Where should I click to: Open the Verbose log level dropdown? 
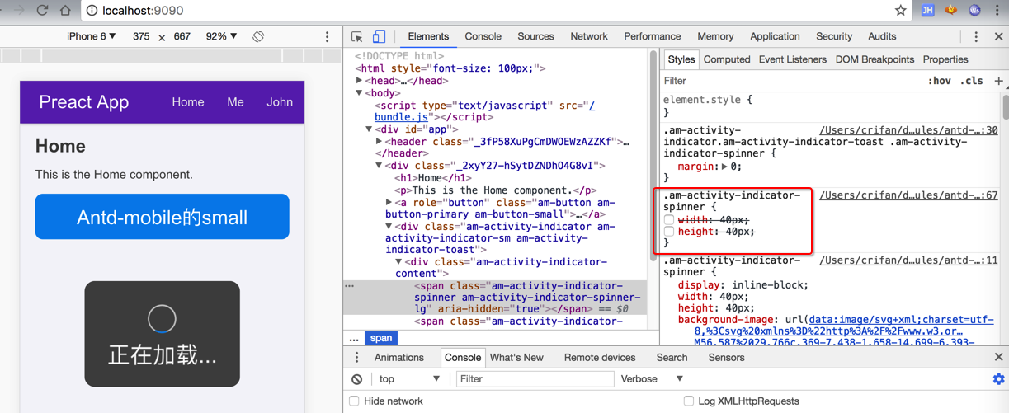pos(652,379)
